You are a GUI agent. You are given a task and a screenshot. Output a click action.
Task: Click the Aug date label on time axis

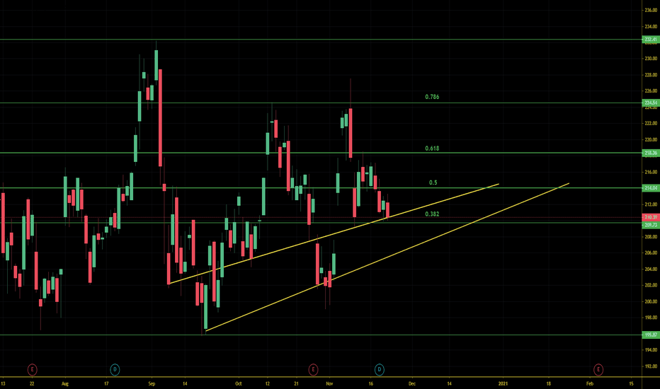tap(65, 384)
